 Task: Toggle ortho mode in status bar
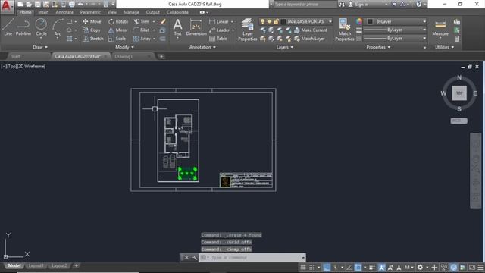327,268
